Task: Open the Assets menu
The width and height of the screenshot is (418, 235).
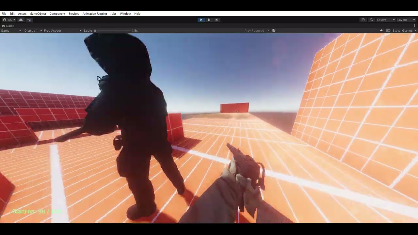Action: tap(22, 14)
